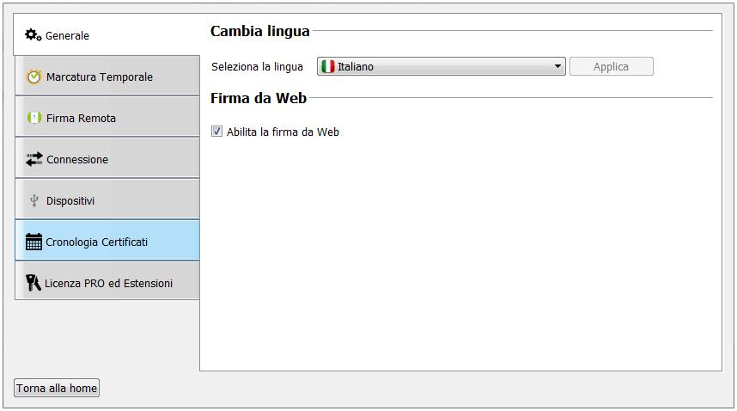
Task: Open the Italiano language combo box
Action: (442, 66)
